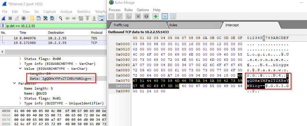Click the red exclamation icon in Echo Mirage
This screenshot has height=126, width=307.
tap(146, 17)
